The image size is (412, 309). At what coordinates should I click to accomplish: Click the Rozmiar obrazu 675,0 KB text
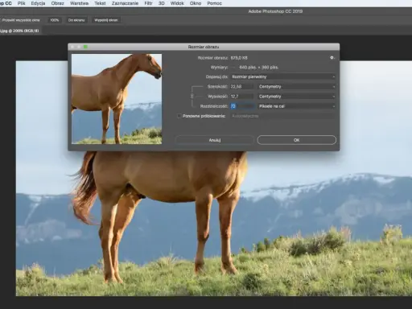[x=239, y=58]
